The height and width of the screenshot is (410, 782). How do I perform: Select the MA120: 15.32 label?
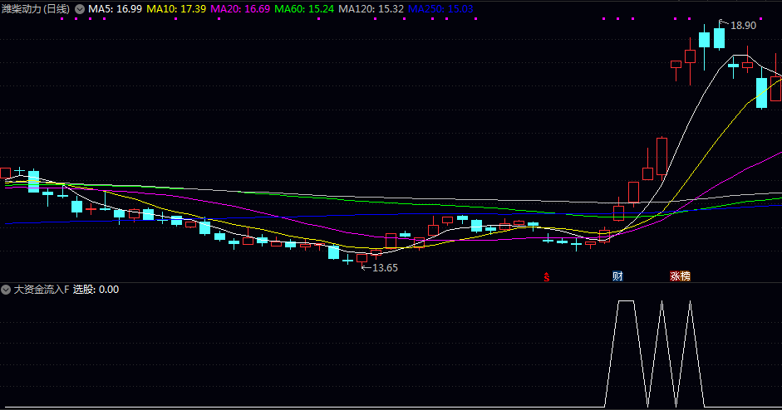click(x=371, y=9)
